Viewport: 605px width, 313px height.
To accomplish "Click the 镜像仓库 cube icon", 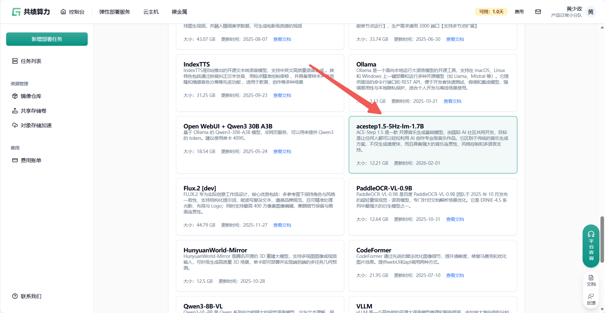I will coord(15,96).
